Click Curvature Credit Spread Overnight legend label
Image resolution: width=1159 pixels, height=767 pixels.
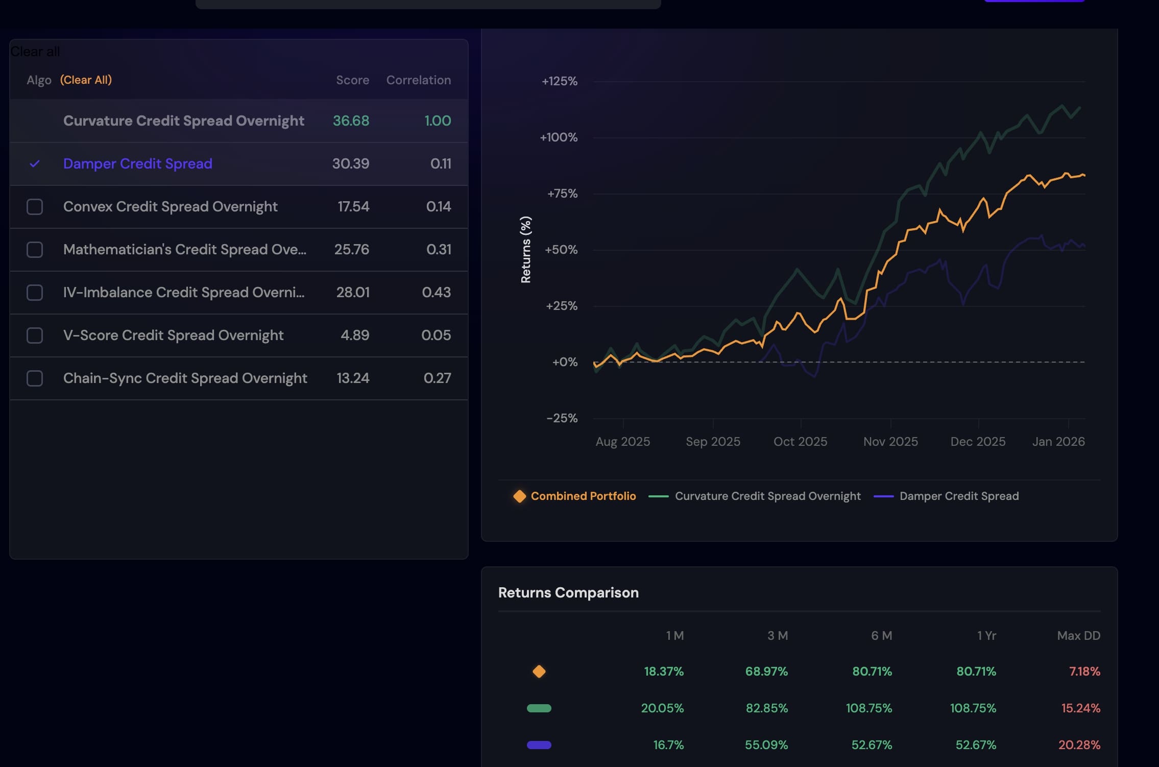pos(767,496)
